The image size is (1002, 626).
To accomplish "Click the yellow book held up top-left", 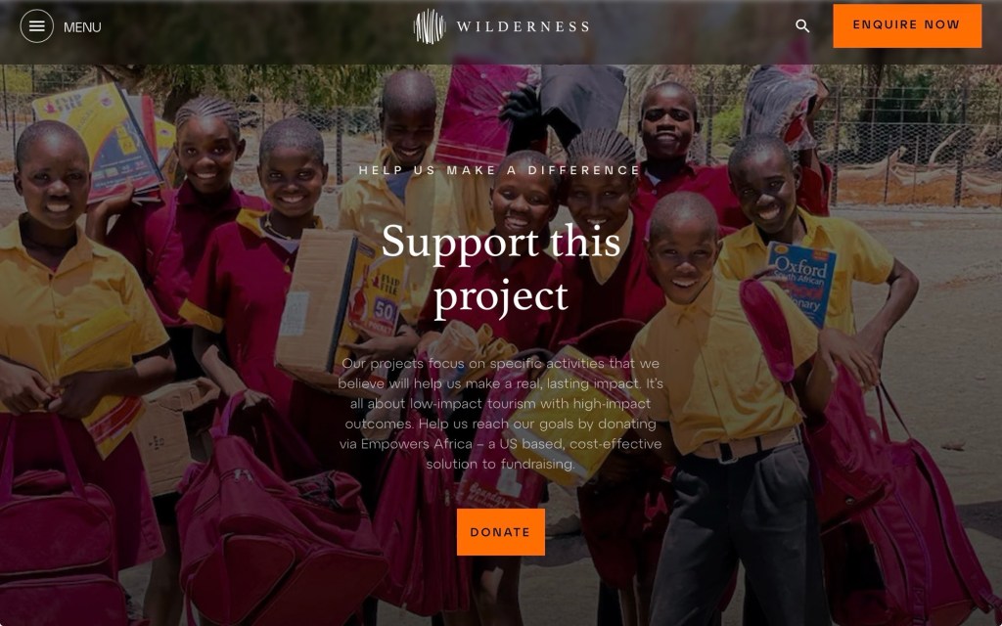I will pyautogui.click(x=97, y=141).
